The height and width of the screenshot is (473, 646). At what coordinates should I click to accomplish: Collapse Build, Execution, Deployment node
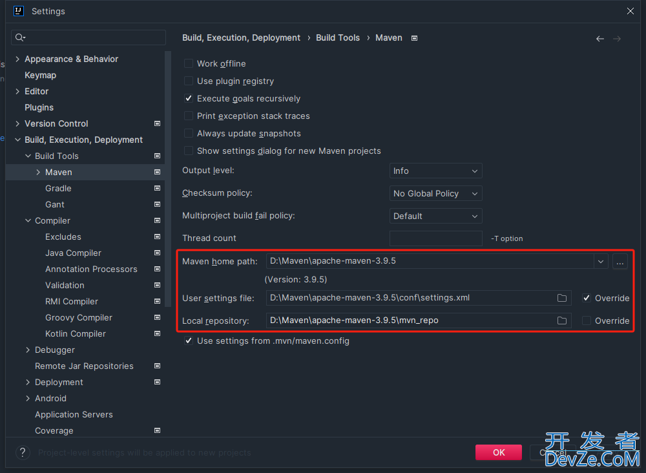[x=17, y=140]
